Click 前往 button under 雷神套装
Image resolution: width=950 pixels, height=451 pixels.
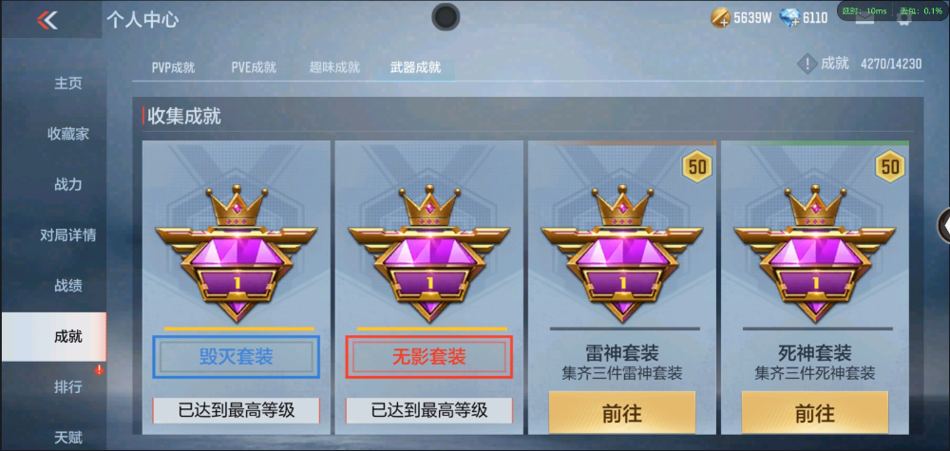(x=622, y=413)
